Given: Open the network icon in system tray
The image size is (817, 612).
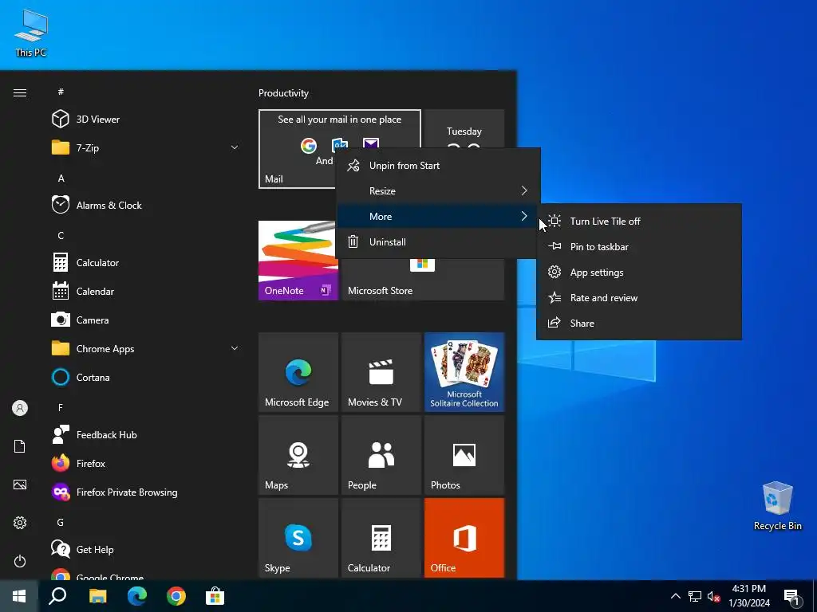Looking at the screenshot, I should 695,596.
